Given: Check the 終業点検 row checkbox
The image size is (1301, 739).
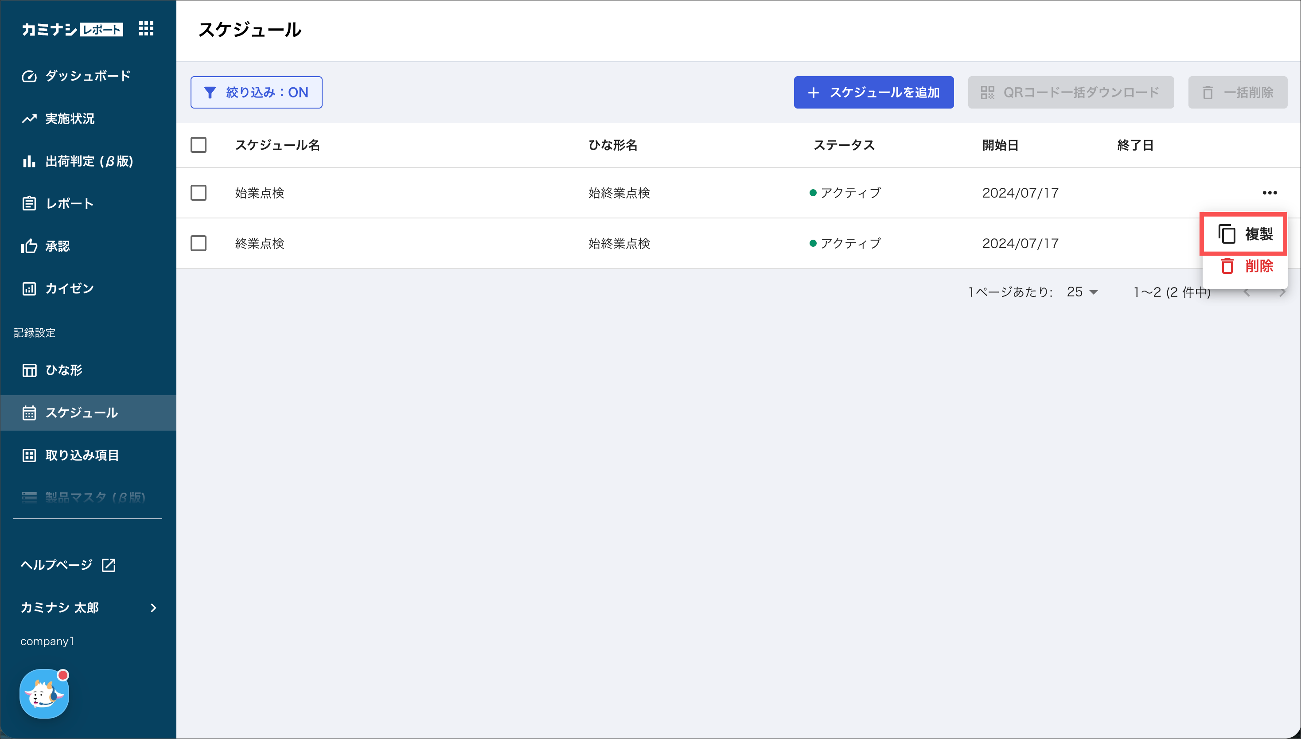Looking at the screenshot, I should [x=199, y=243].
